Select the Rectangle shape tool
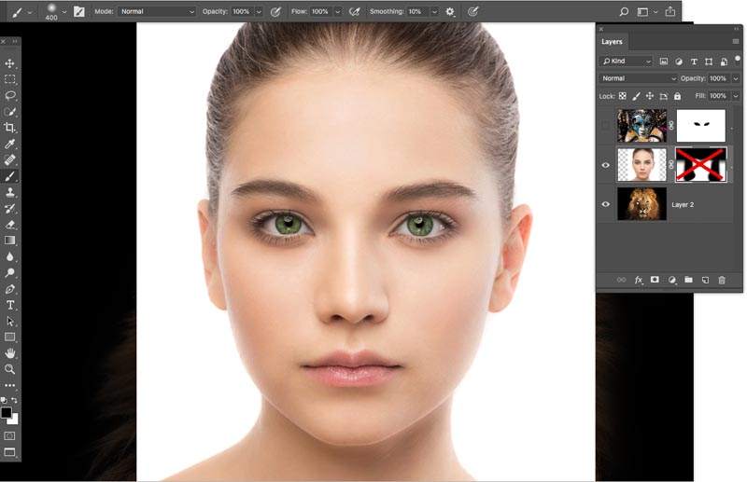747x482 pixels. (9, 337)
